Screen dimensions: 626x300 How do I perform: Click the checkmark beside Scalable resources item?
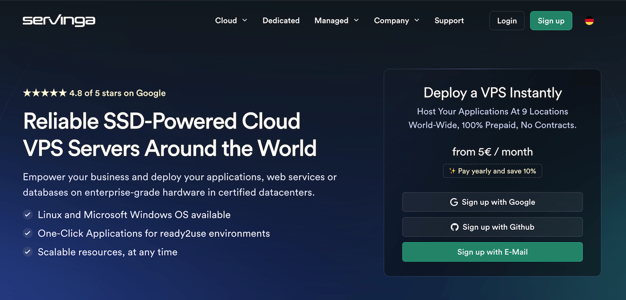coord(27,251)
